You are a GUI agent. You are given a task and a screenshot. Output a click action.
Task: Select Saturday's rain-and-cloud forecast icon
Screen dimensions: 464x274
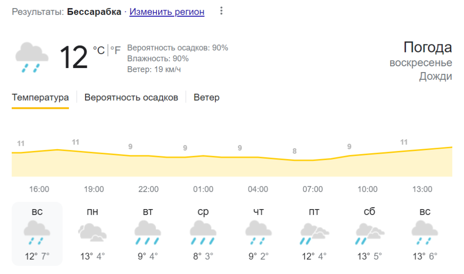tap(369, 232)
